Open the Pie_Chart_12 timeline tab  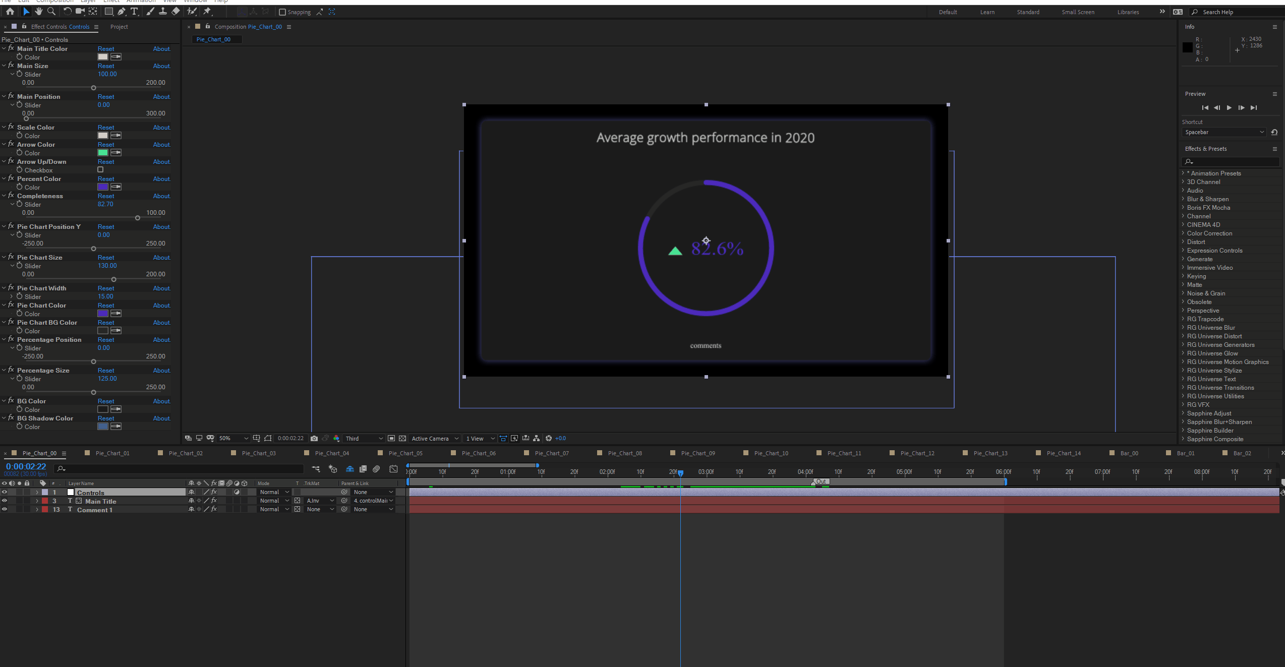click(917, 453)
